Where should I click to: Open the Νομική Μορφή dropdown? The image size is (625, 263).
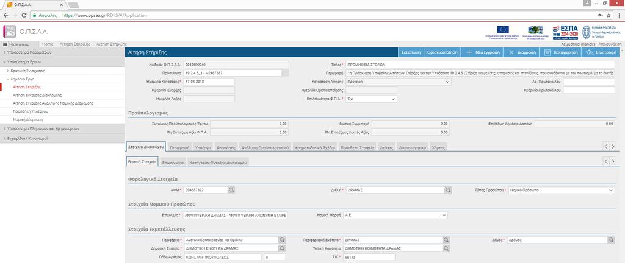tap(396, 215)
